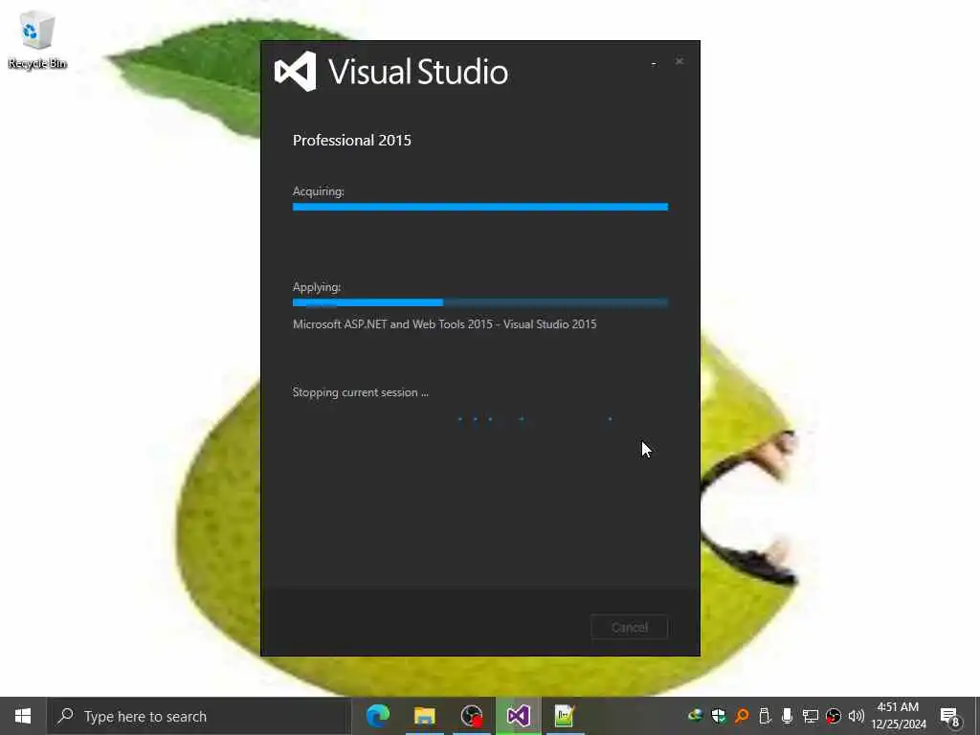Open File Explorer from the taskbar

click(424, 716)
